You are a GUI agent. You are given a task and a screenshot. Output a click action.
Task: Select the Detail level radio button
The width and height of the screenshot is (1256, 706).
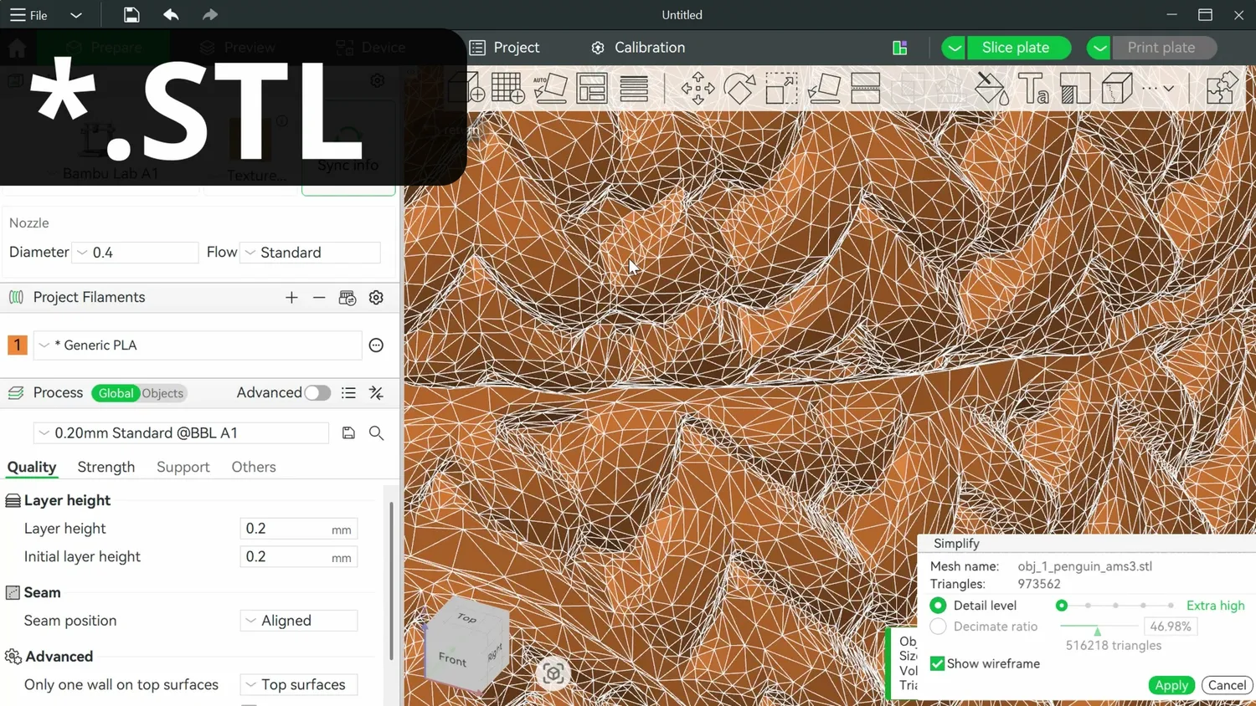(x=938, y=606)
